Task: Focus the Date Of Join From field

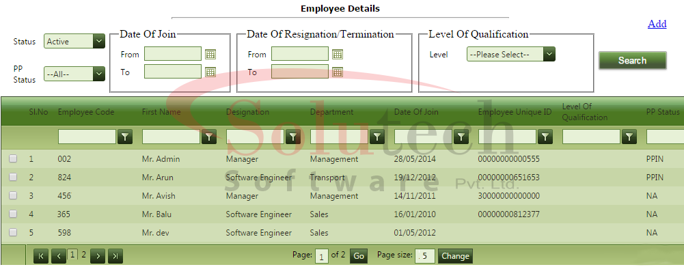Action: click(x=173, y=54)
